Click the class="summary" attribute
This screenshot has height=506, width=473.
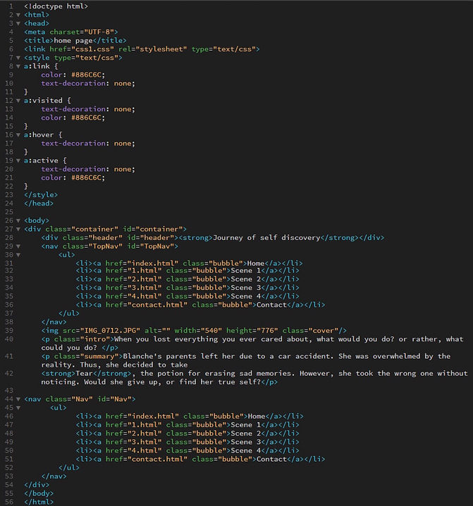coord(86,356)
